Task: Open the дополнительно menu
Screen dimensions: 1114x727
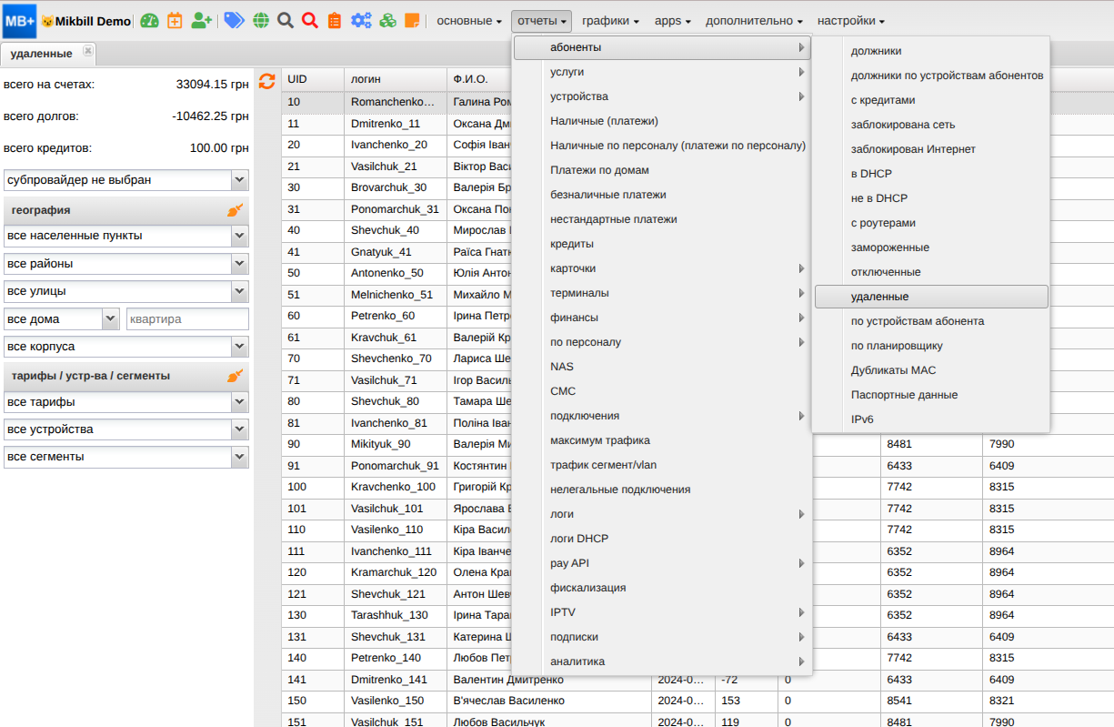Action: [754, 20]
